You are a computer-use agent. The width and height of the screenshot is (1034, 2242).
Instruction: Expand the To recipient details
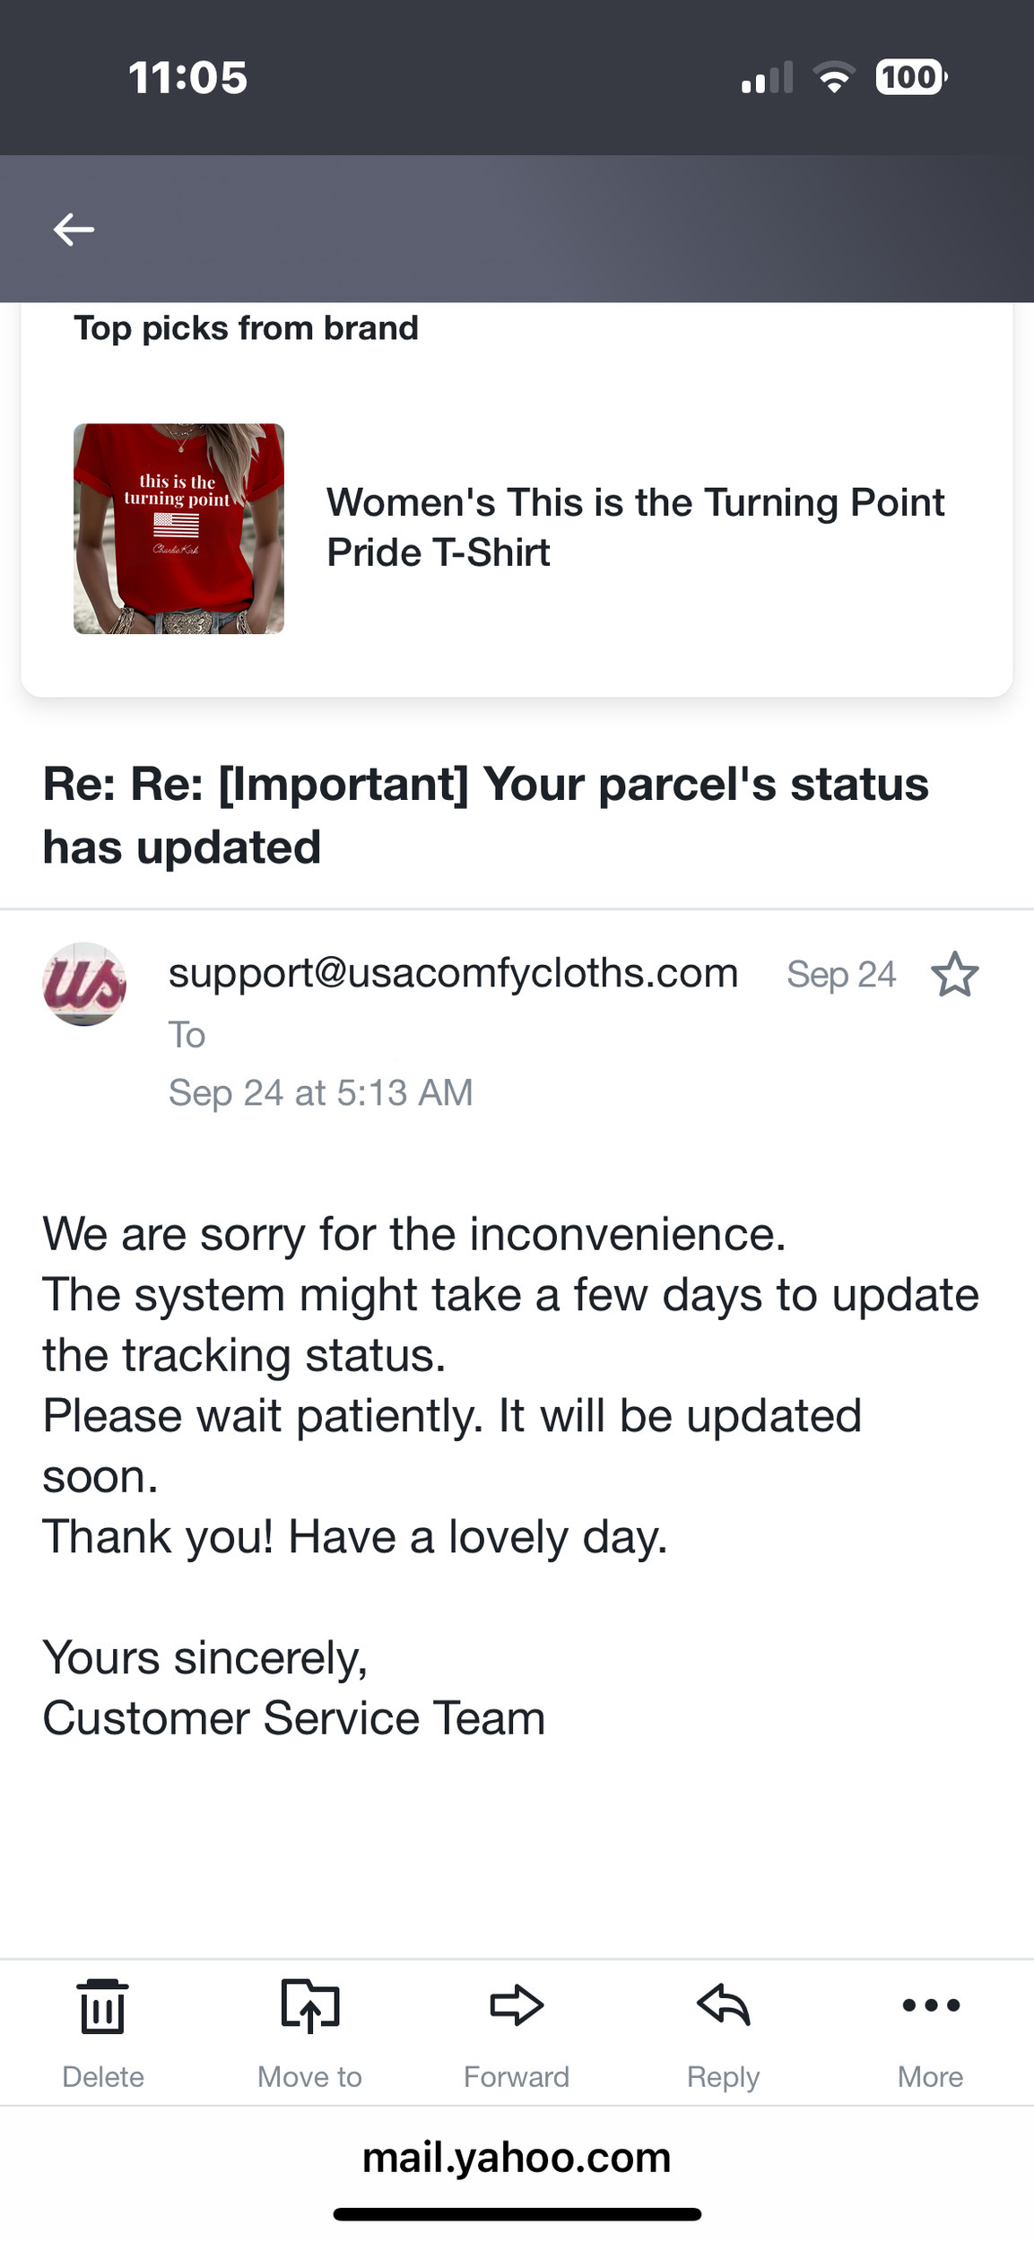(187, 1035)
